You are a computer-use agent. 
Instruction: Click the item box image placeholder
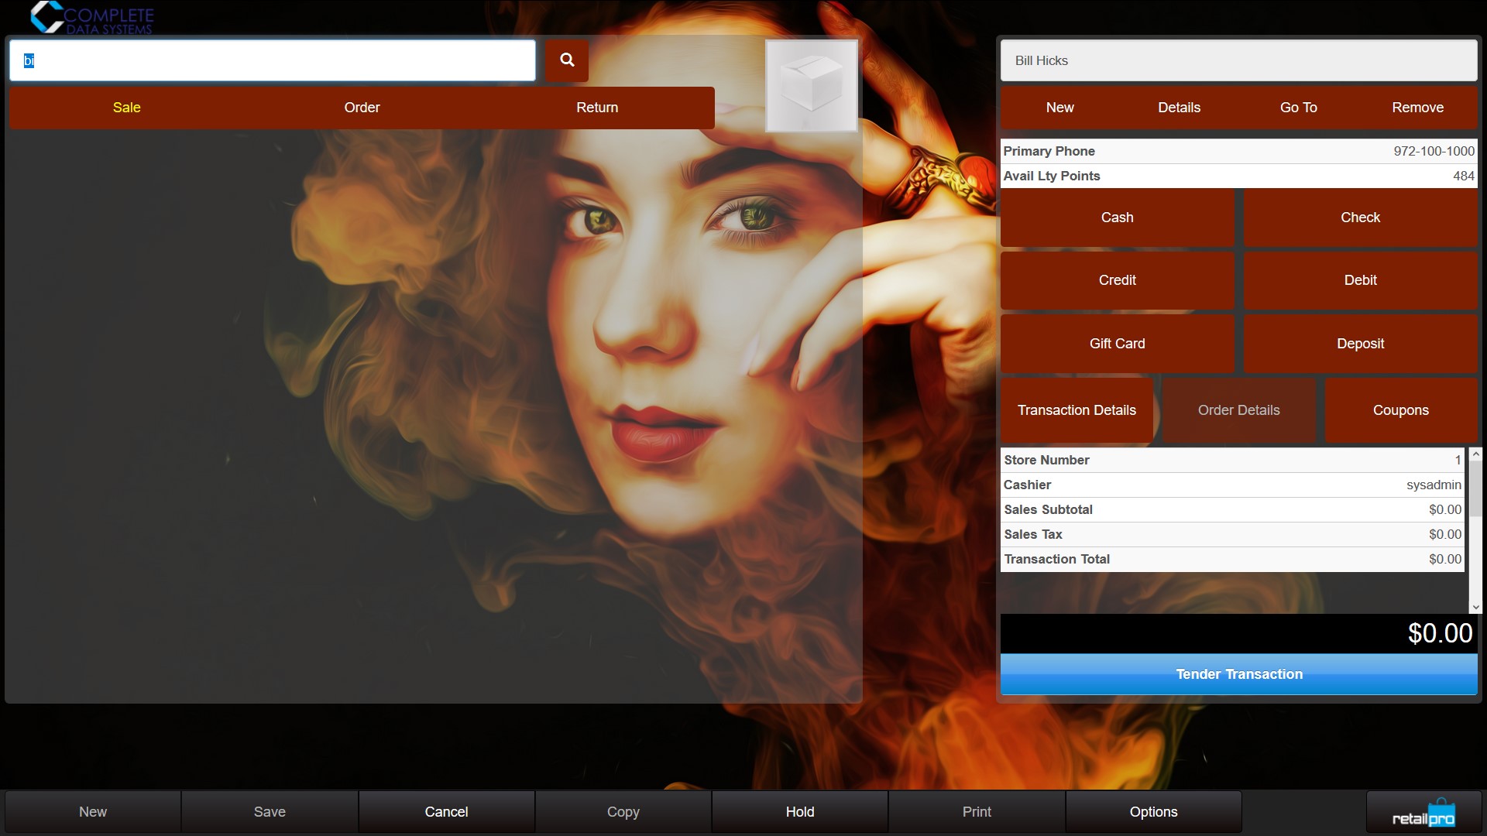tap(811, 86)
